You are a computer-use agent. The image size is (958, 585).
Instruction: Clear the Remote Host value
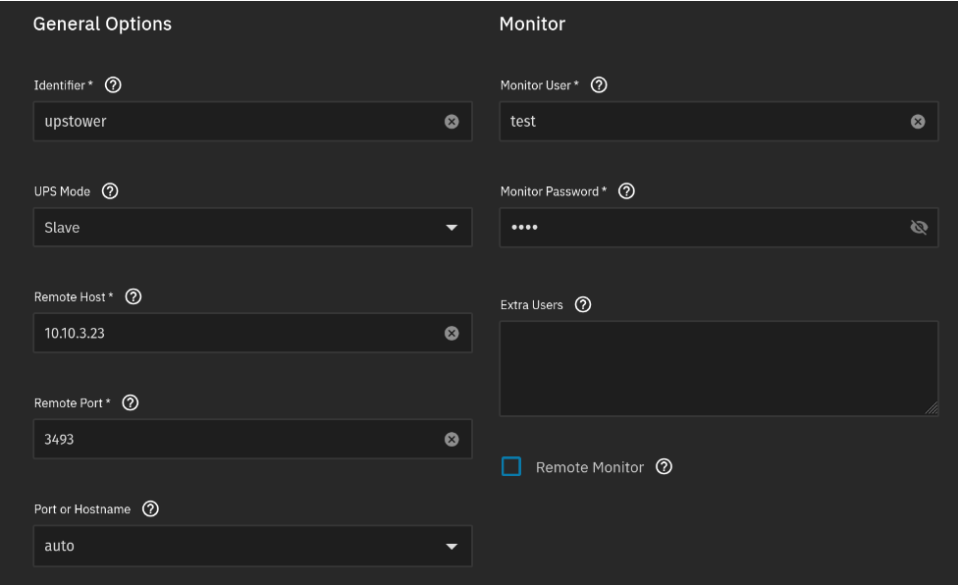click(452, 334)
